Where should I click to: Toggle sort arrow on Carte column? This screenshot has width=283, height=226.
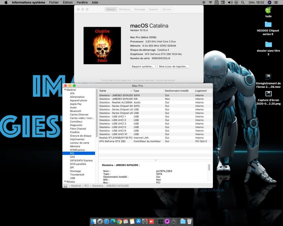(x=131, y=91)
